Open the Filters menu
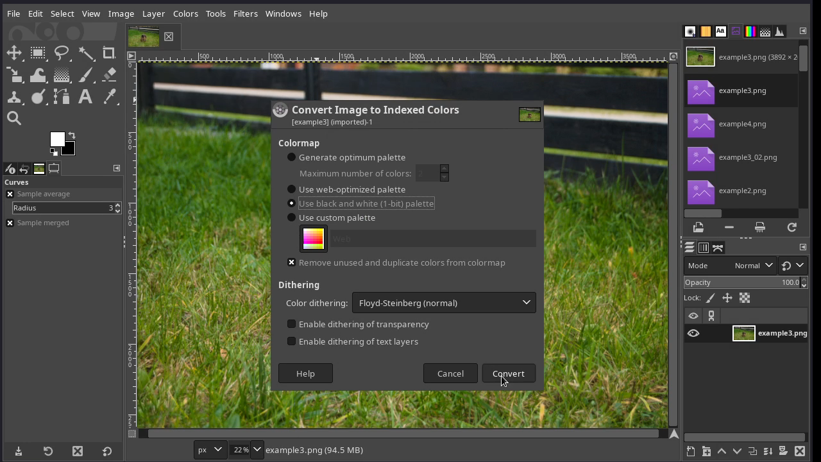 pos(245,13)
